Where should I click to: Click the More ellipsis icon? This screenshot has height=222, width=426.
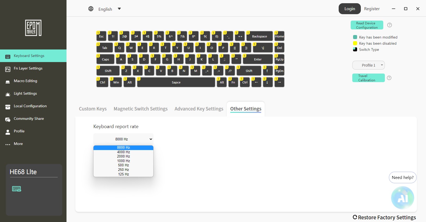[8, 144]
